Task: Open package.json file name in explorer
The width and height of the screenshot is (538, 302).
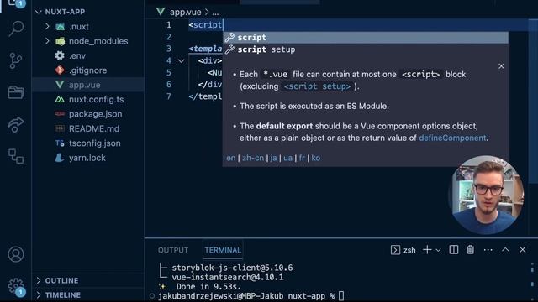Action: [95, 114]
